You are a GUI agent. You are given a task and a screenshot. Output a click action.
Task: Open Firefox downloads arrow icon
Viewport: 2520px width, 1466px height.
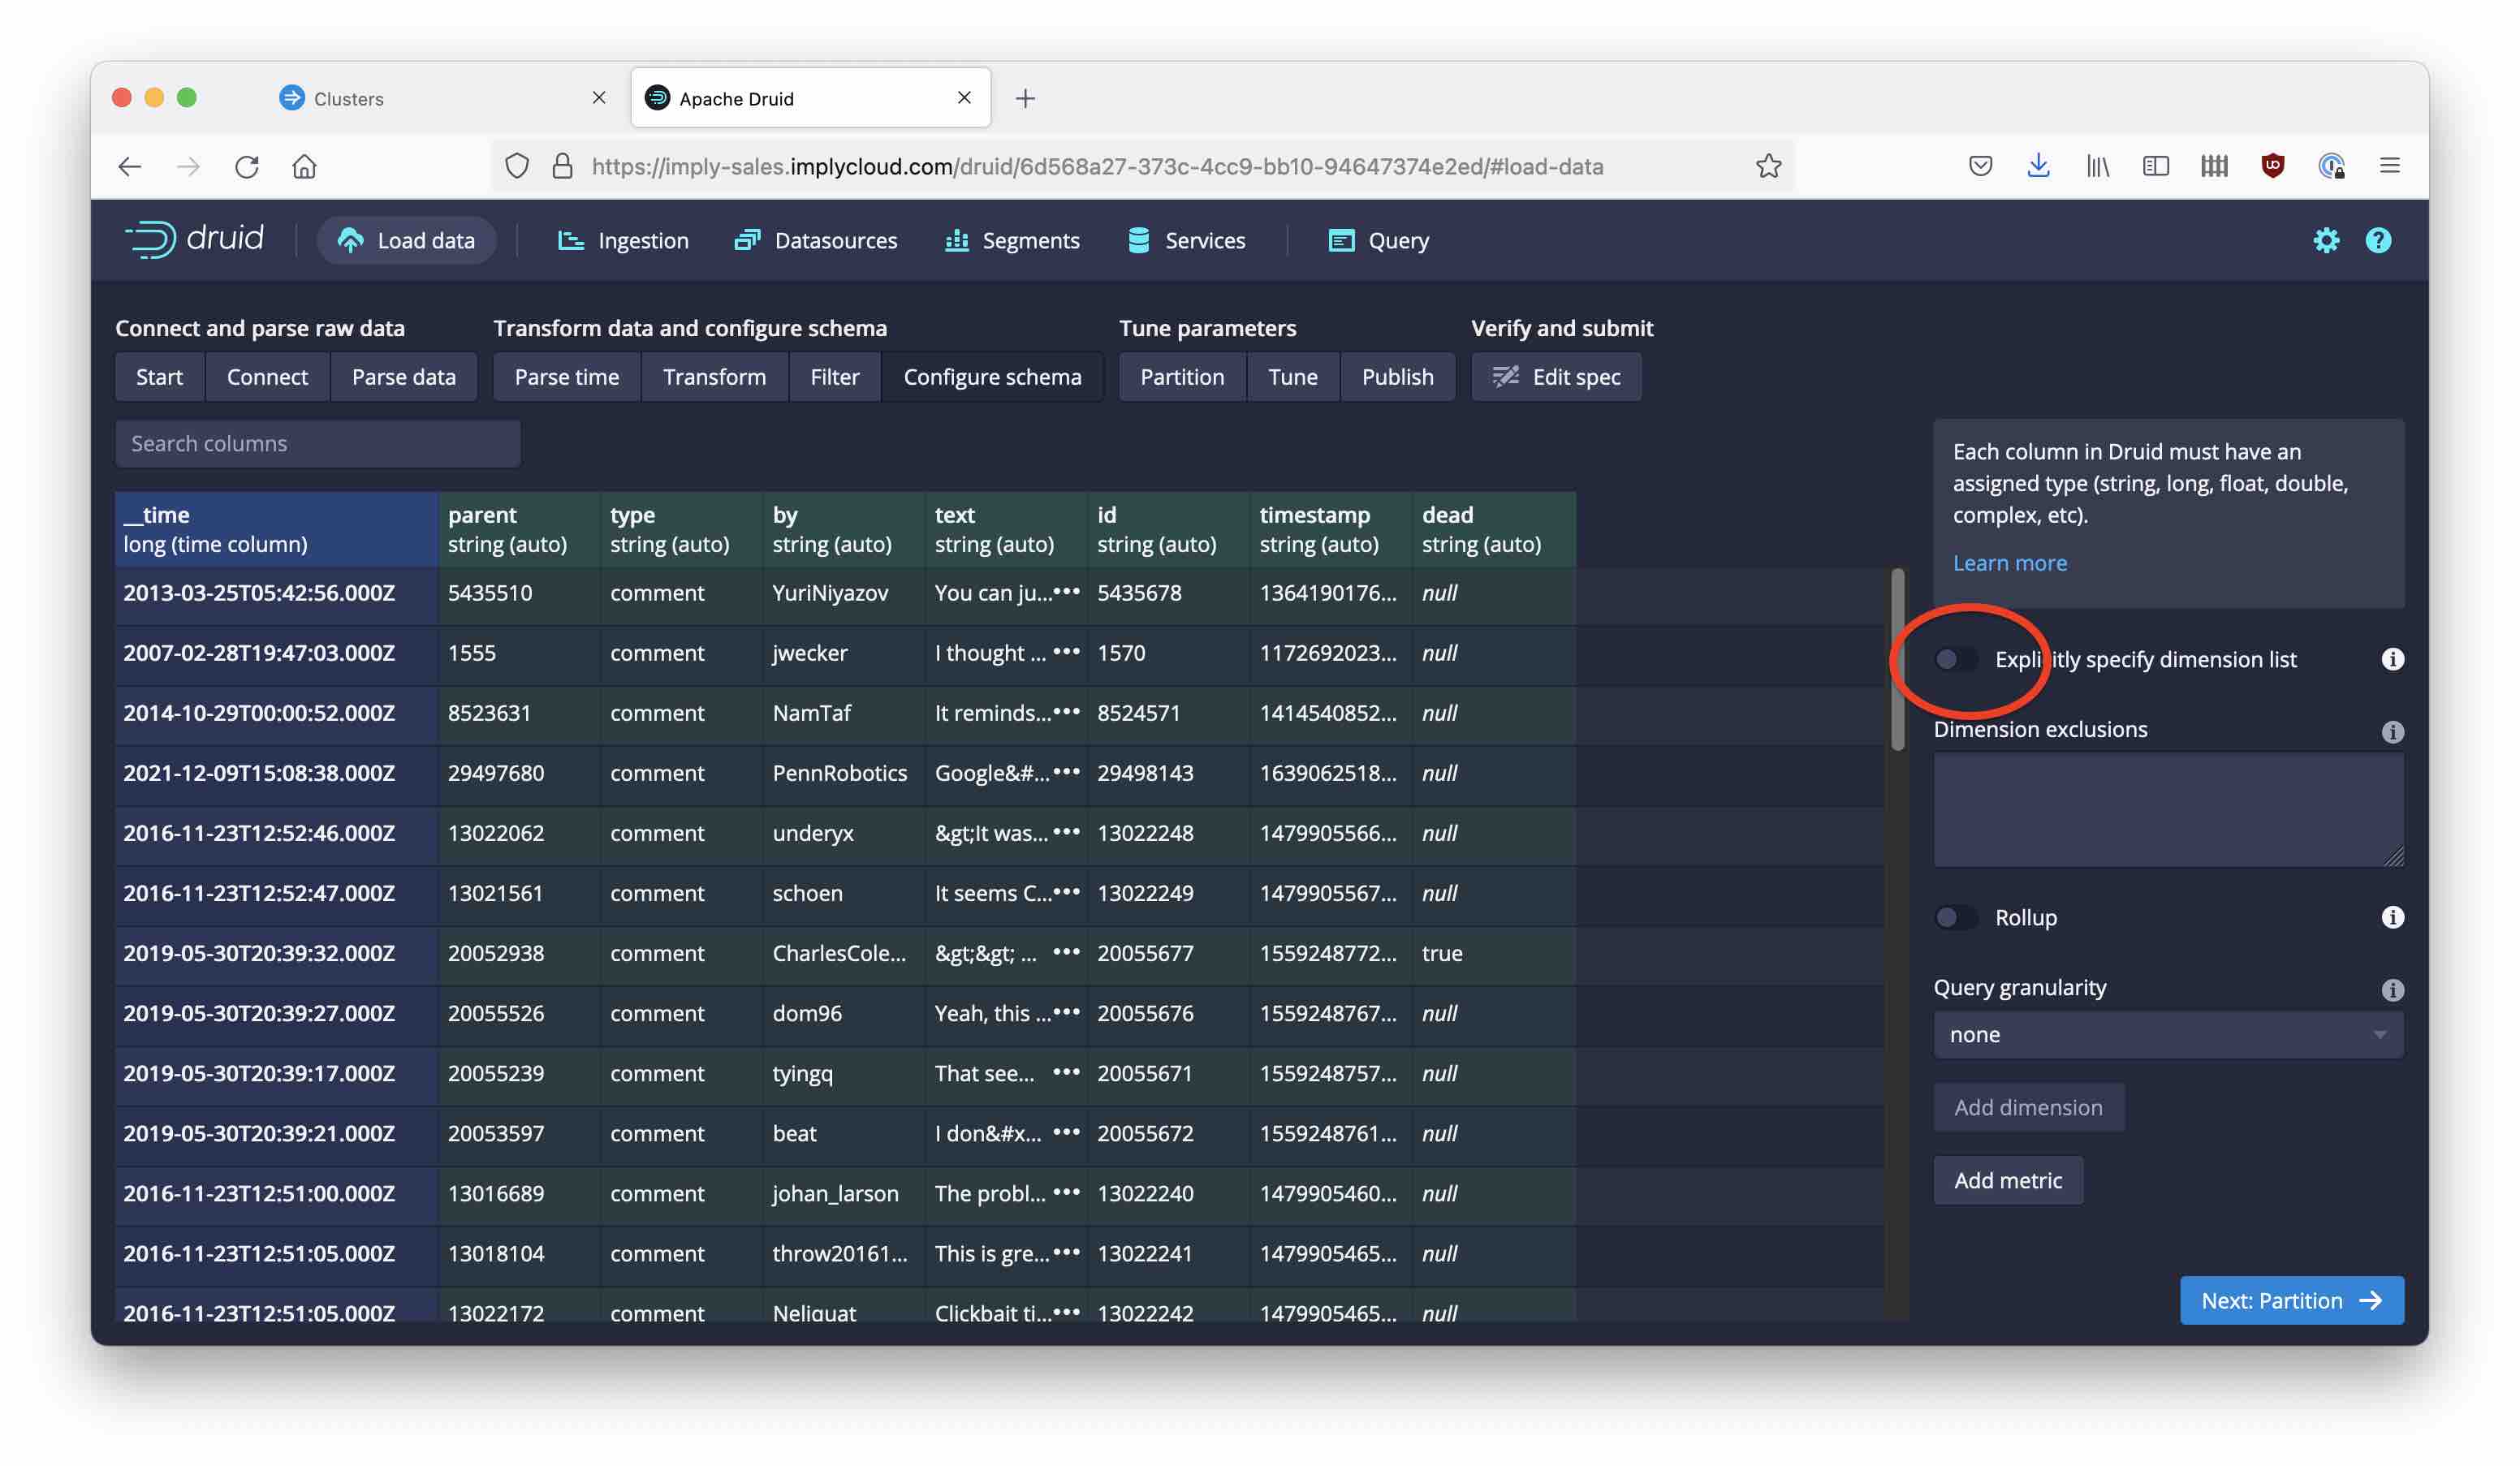point(2038,166)
